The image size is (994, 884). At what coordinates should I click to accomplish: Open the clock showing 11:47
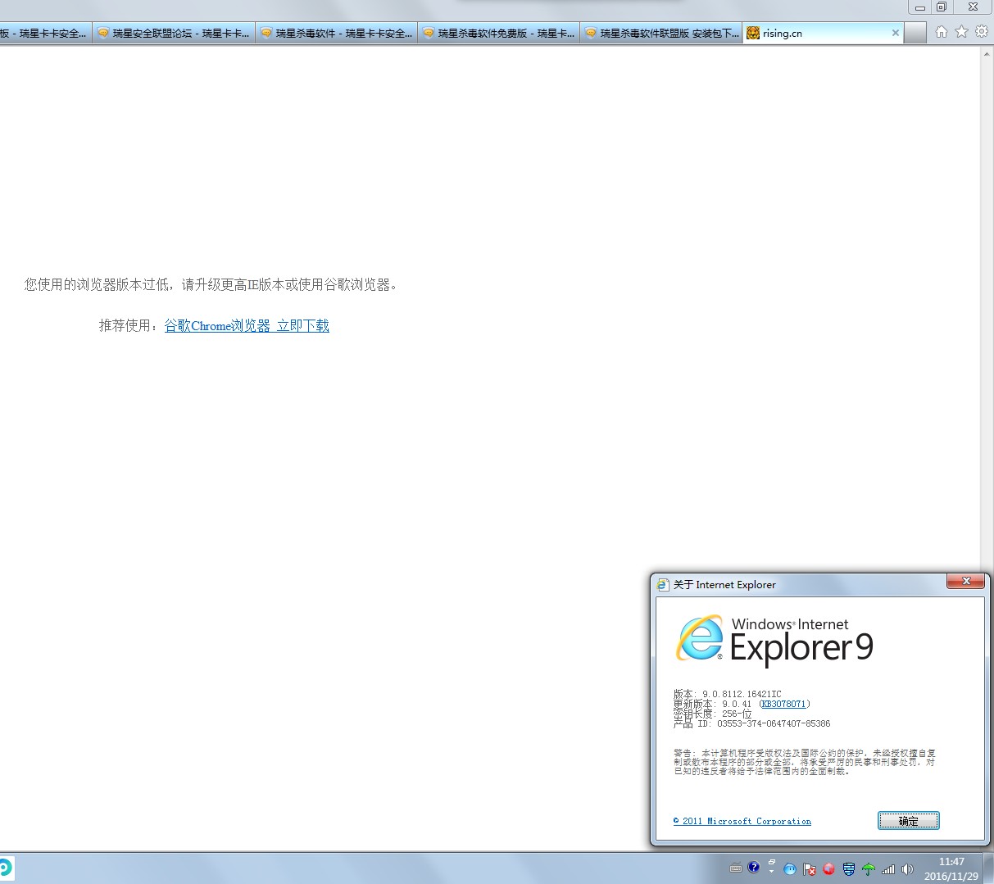click(951, 868)
